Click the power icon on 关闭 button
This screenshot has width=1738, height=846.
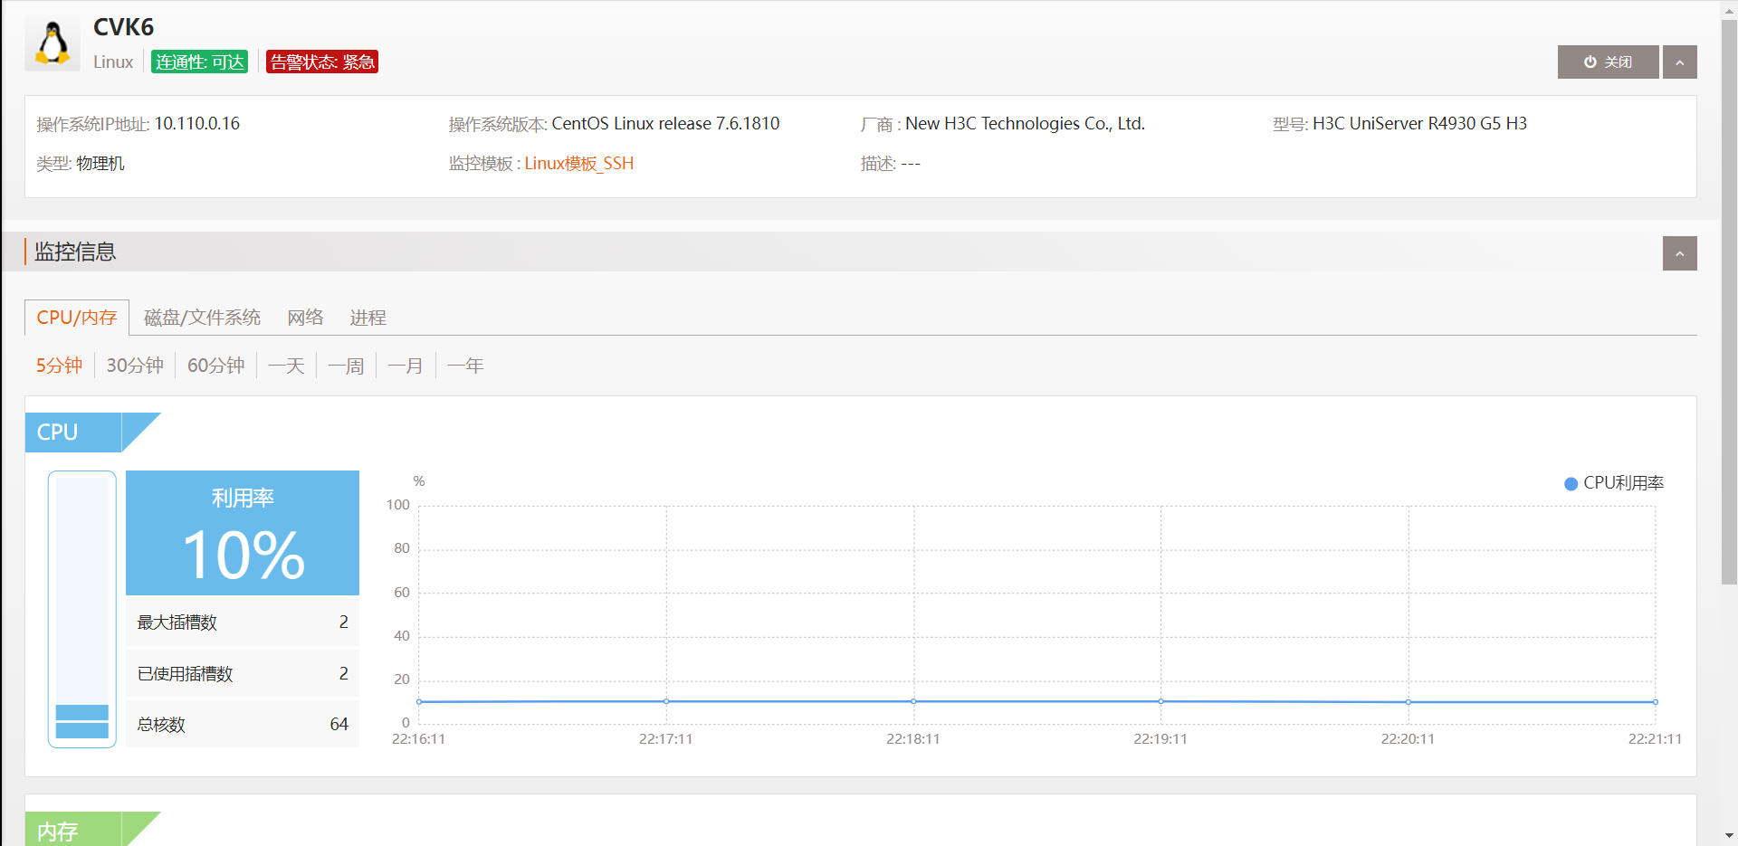click(x=1590, y=62)
